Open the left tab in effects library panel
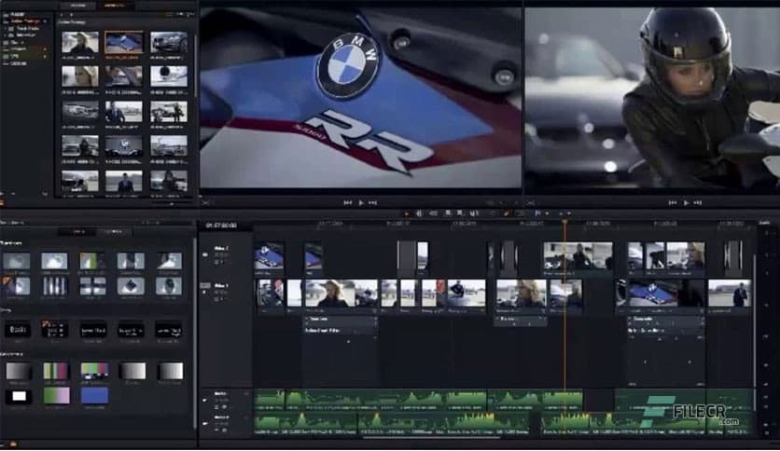Image resolution: width=780 pixels, height=451 pixels. coord(77,231)
